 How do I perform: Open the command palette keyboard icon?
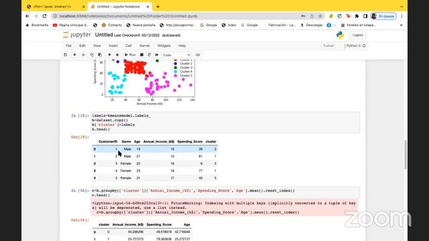point(198,55)
